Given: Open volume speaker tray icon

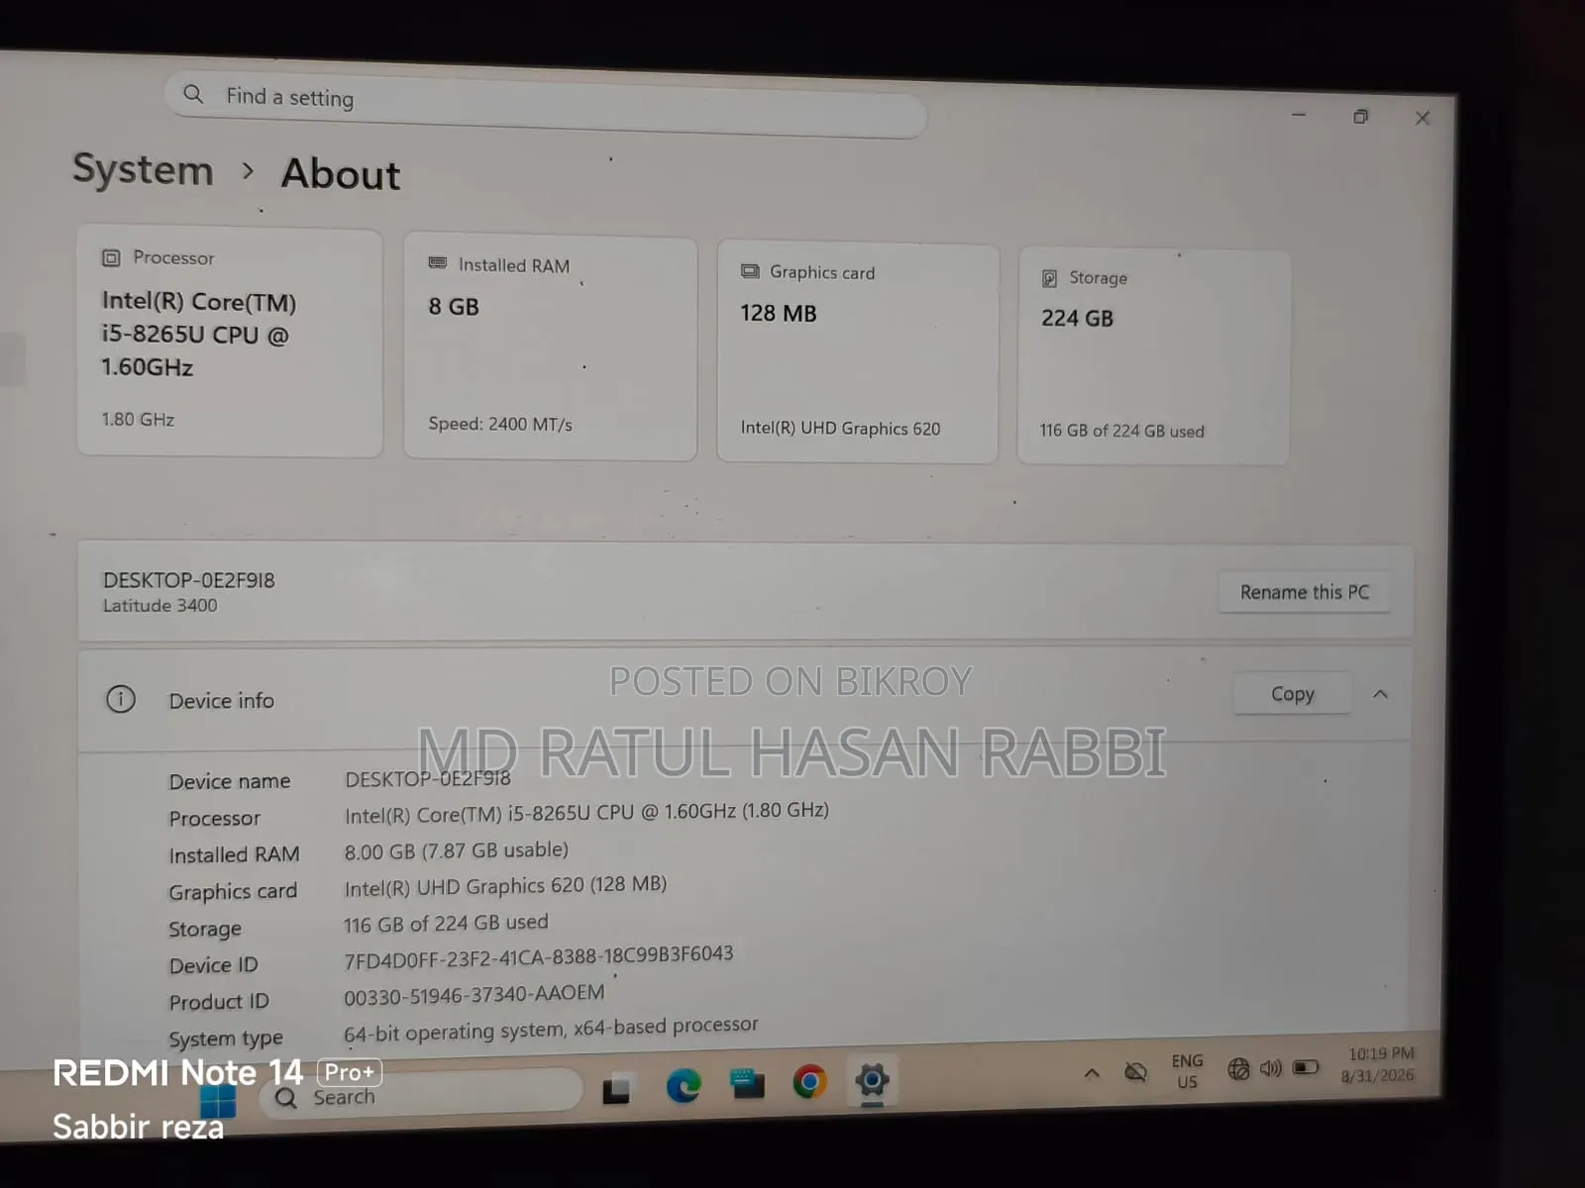Looking at the screenshot, I should point(1270,1068).
